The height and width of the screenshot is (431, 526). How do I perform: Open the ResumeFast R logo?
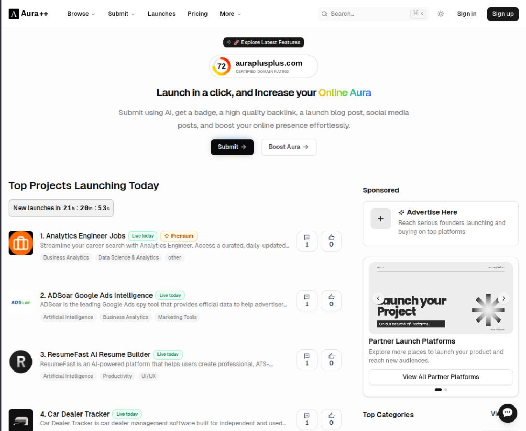(x=21, y=362)
